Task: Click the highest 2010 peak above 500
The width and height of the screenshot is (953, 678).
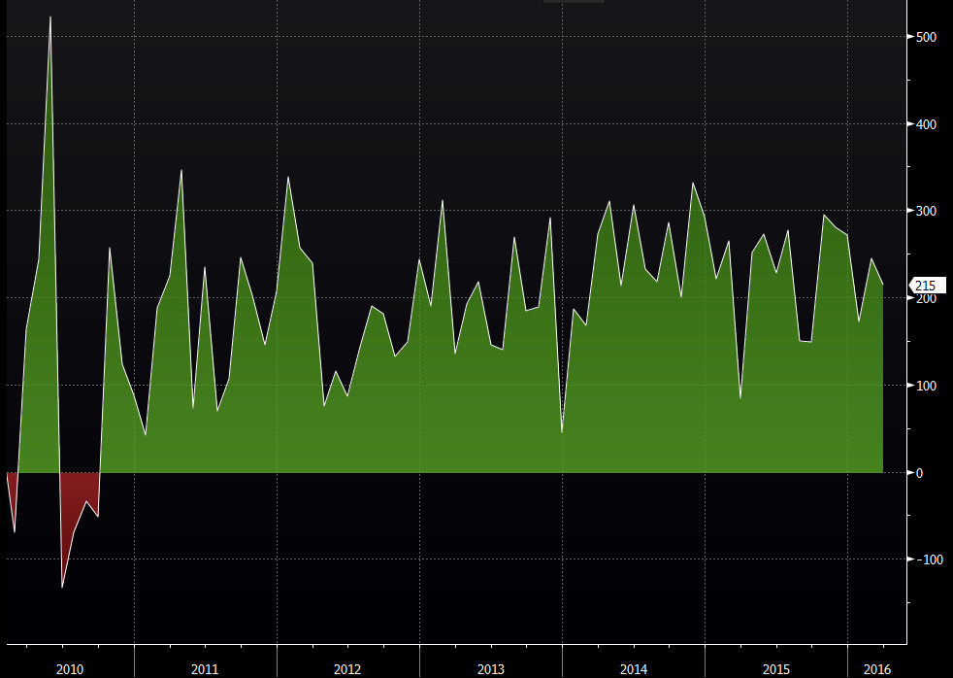Action: pyautogui.click(x=50, y=17)
